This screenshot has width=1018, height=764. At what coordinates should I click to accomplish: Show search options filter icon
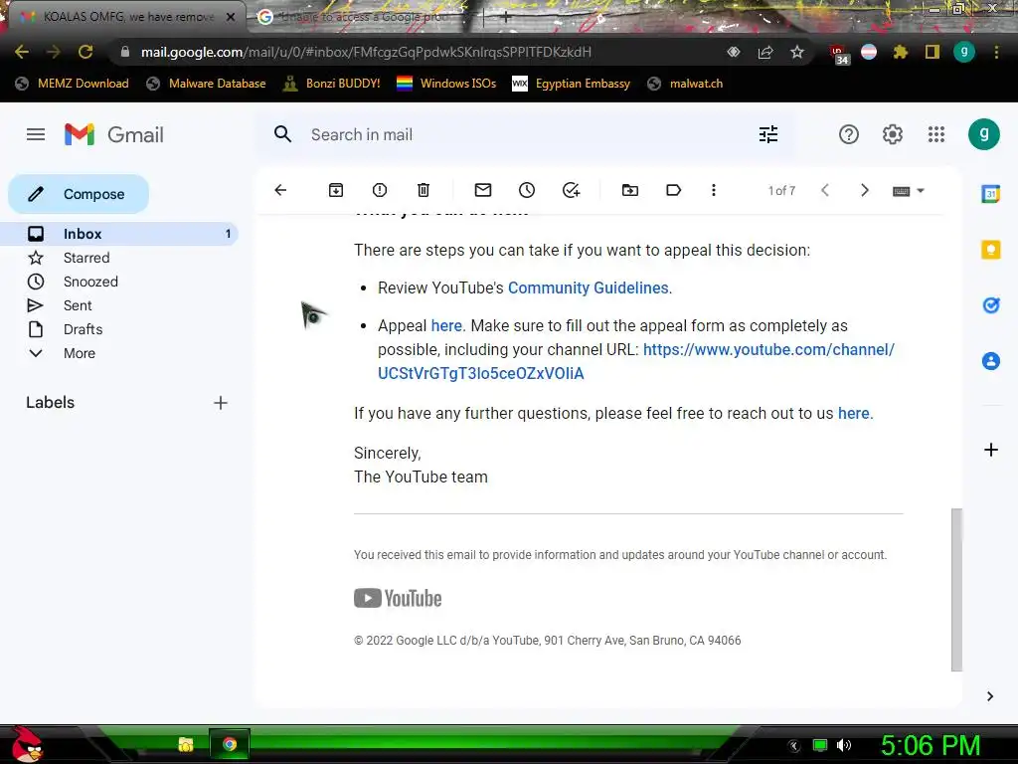click(x=768, y=134)
